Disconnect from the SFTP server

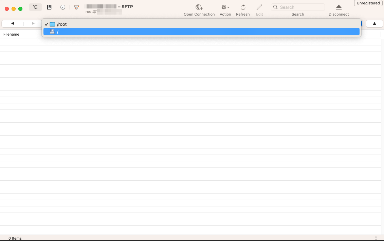(339, 7)
